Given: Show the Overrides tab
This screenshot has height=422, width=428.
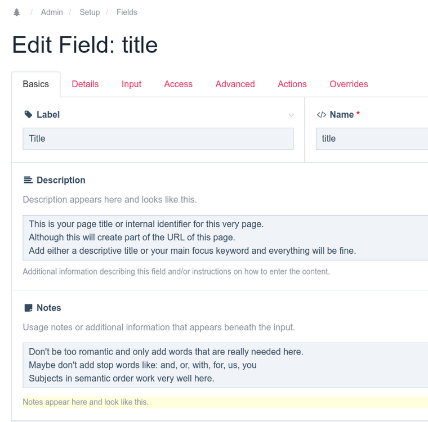Looking at the screenshot, I should (349, 84).
